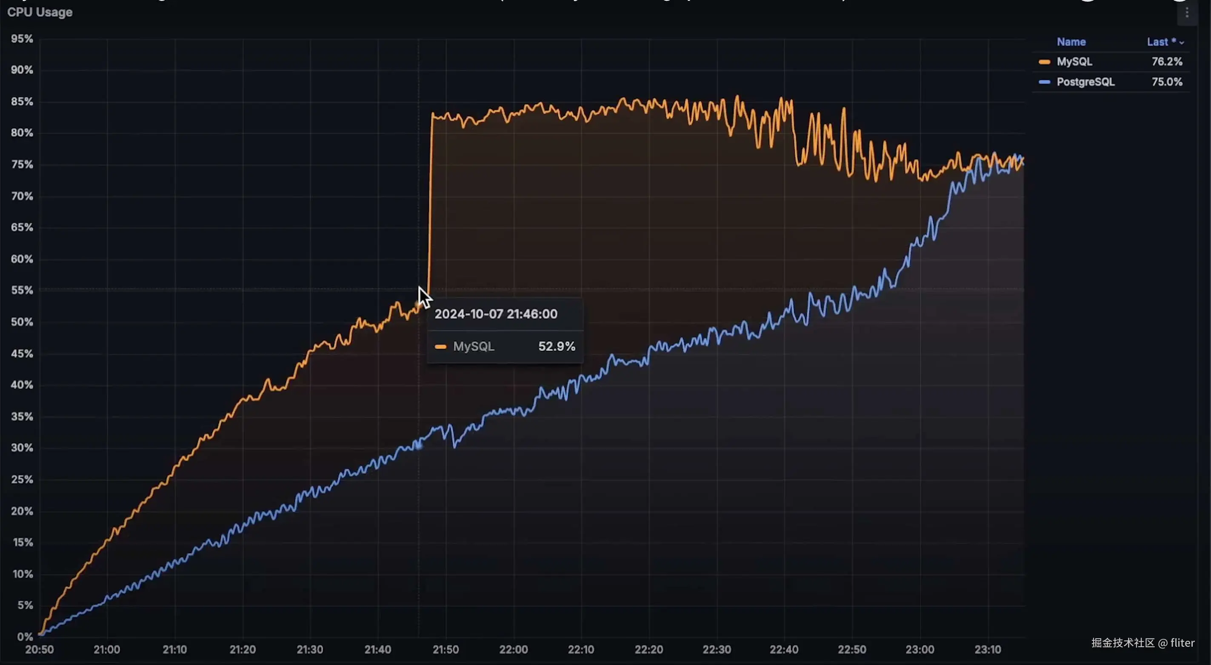The width and height of the screenshot is (1211, 665).
Task: Click the 52.9% value in tooltip
Action: (556, 346)
